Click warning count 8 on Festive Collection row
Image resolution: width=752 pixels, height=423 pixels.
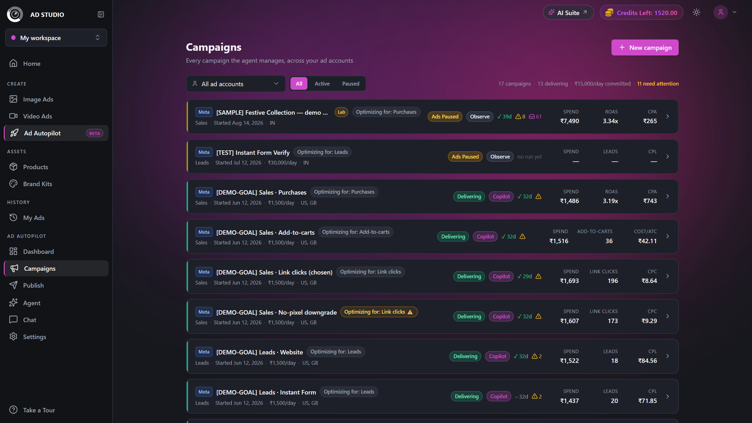(520, 117)
